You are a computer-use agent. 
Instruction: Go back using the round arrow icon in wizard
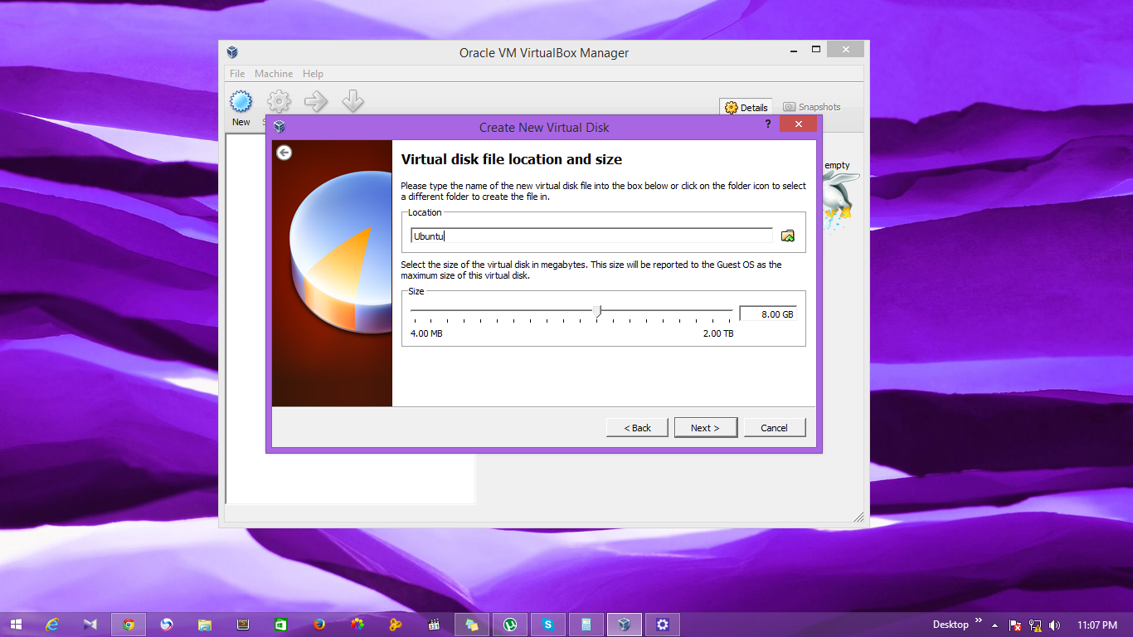284,153
